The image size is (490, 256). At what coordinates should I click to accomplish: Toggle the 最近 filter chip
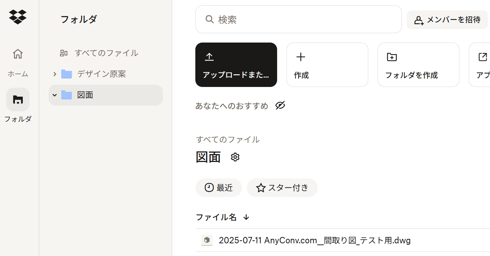pos(219,188)
